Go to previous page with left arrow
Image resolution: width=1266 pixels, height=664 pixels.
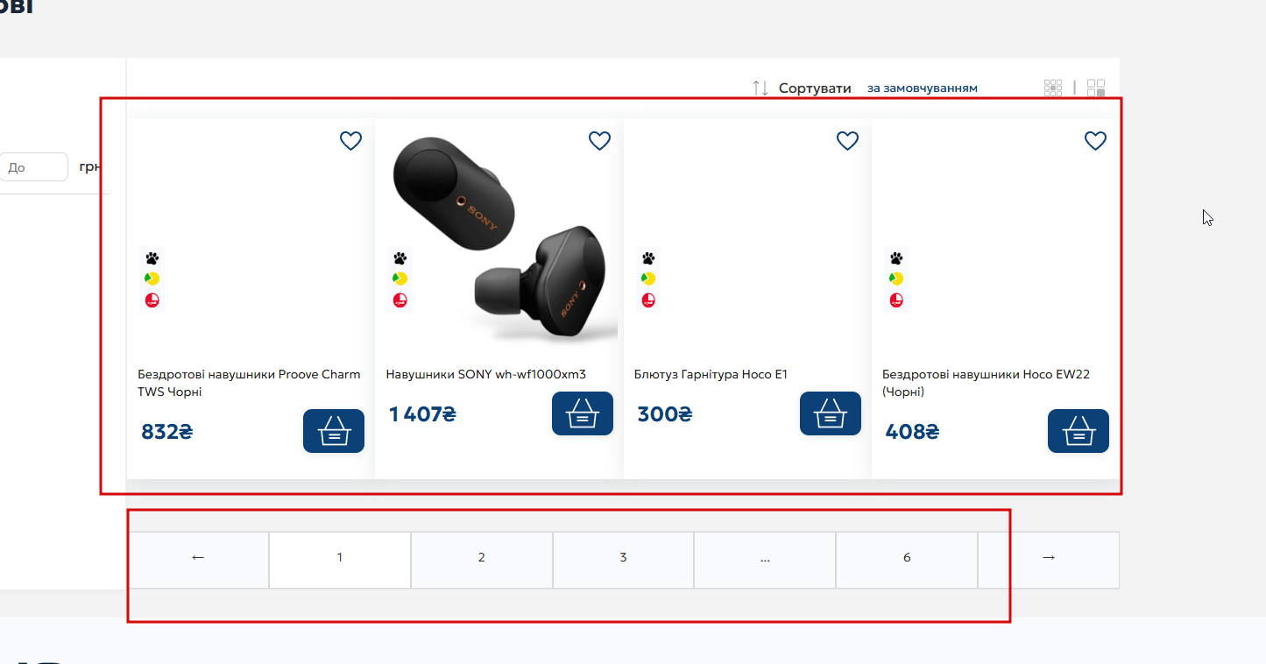point(198,560)
